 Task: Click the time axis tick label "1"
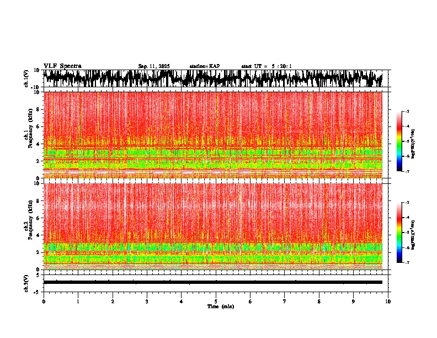coord(78,302)
